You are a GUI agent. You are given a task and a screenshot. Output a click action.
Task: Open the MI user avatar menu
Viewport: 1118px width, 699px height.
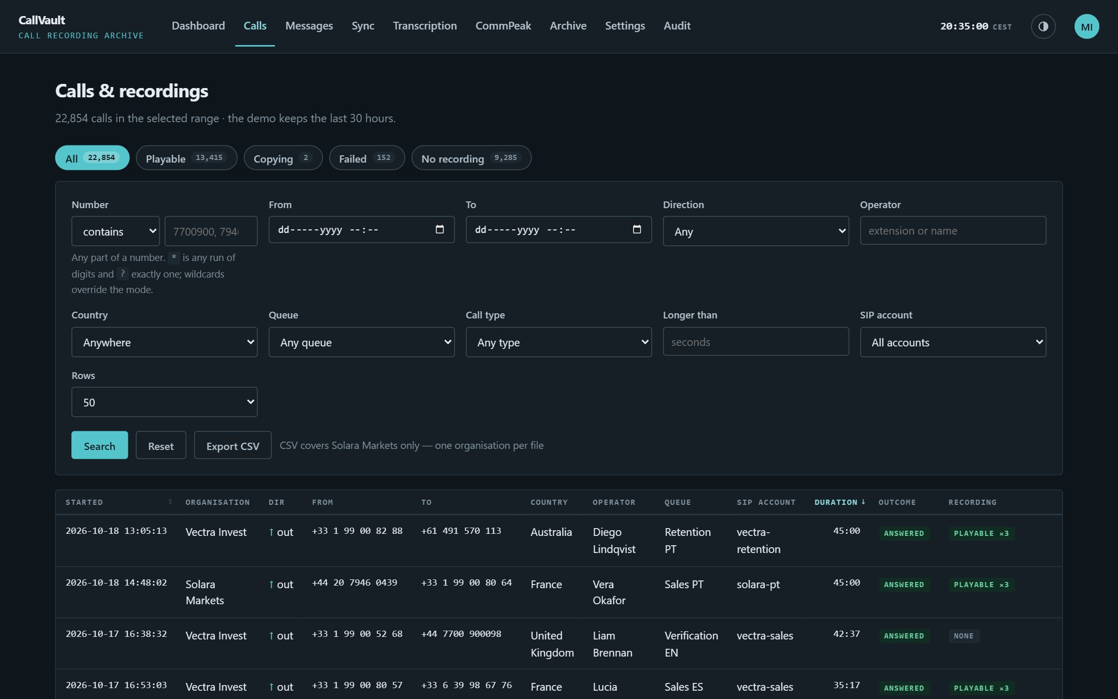click(x=1086, y=26)
